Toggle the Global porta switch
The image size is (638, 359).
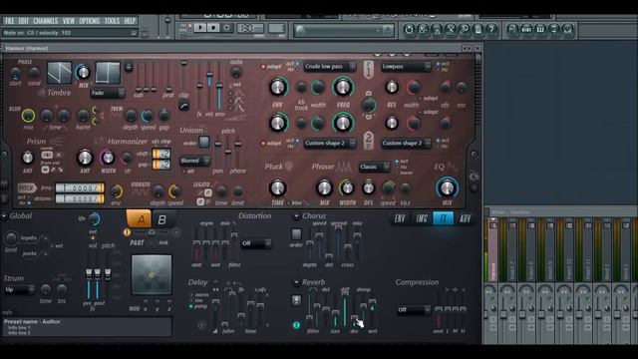point(29,253)
